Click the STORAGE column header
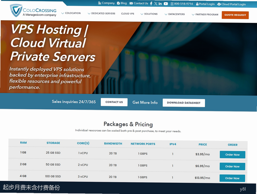257x194 pixels. click(x=53, y=143)
